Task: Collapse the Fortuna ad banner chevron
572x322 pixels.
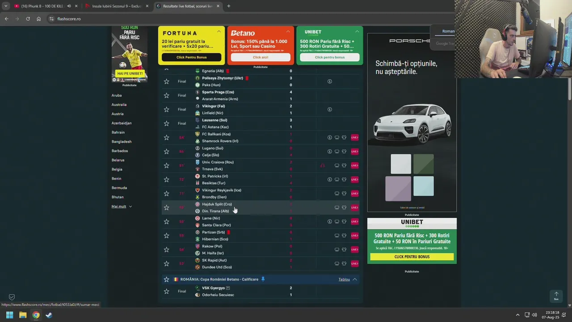Action: (x=219, y=32)
